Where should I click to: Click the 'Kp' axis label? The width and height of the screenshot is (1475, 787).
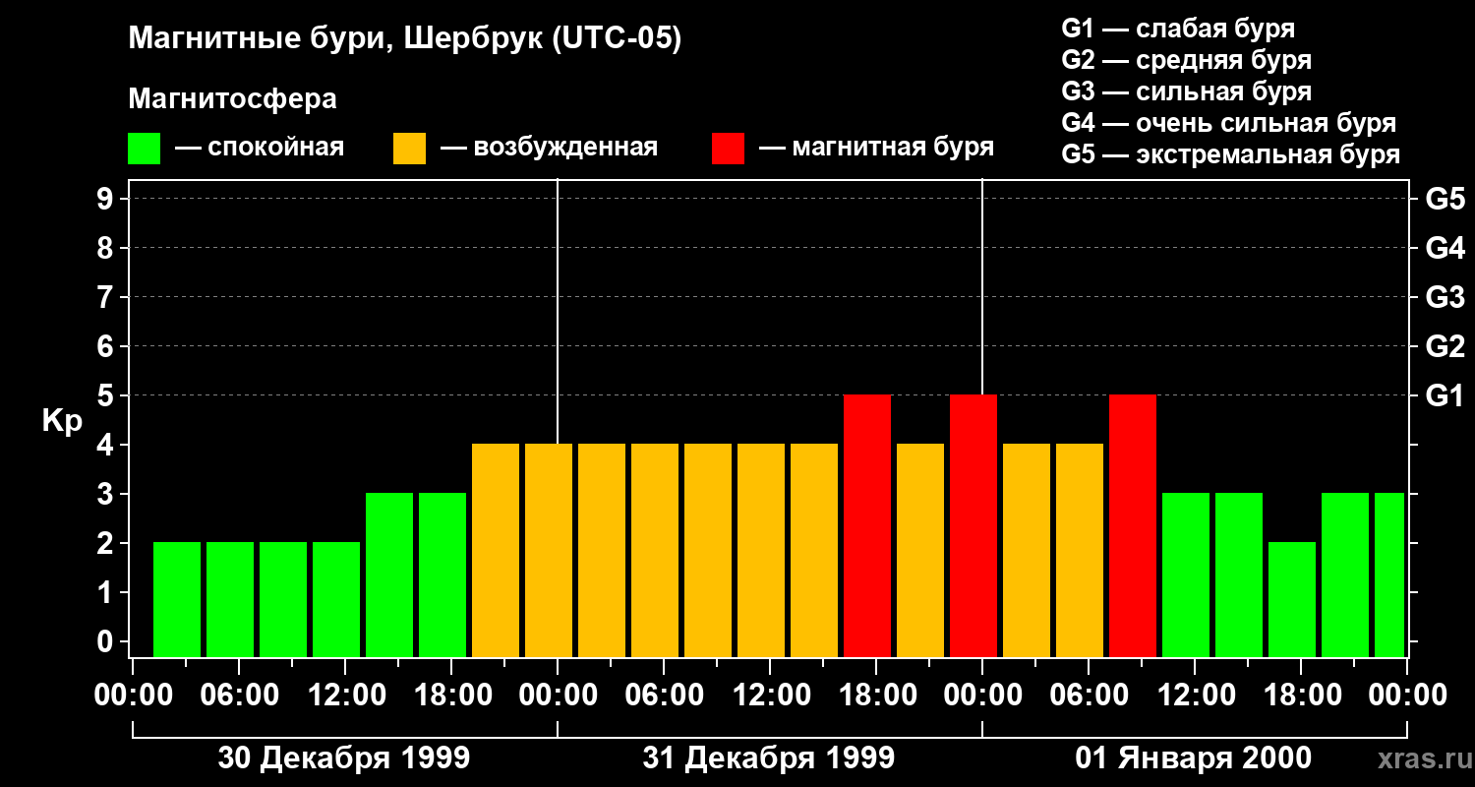tap(62, 421)
